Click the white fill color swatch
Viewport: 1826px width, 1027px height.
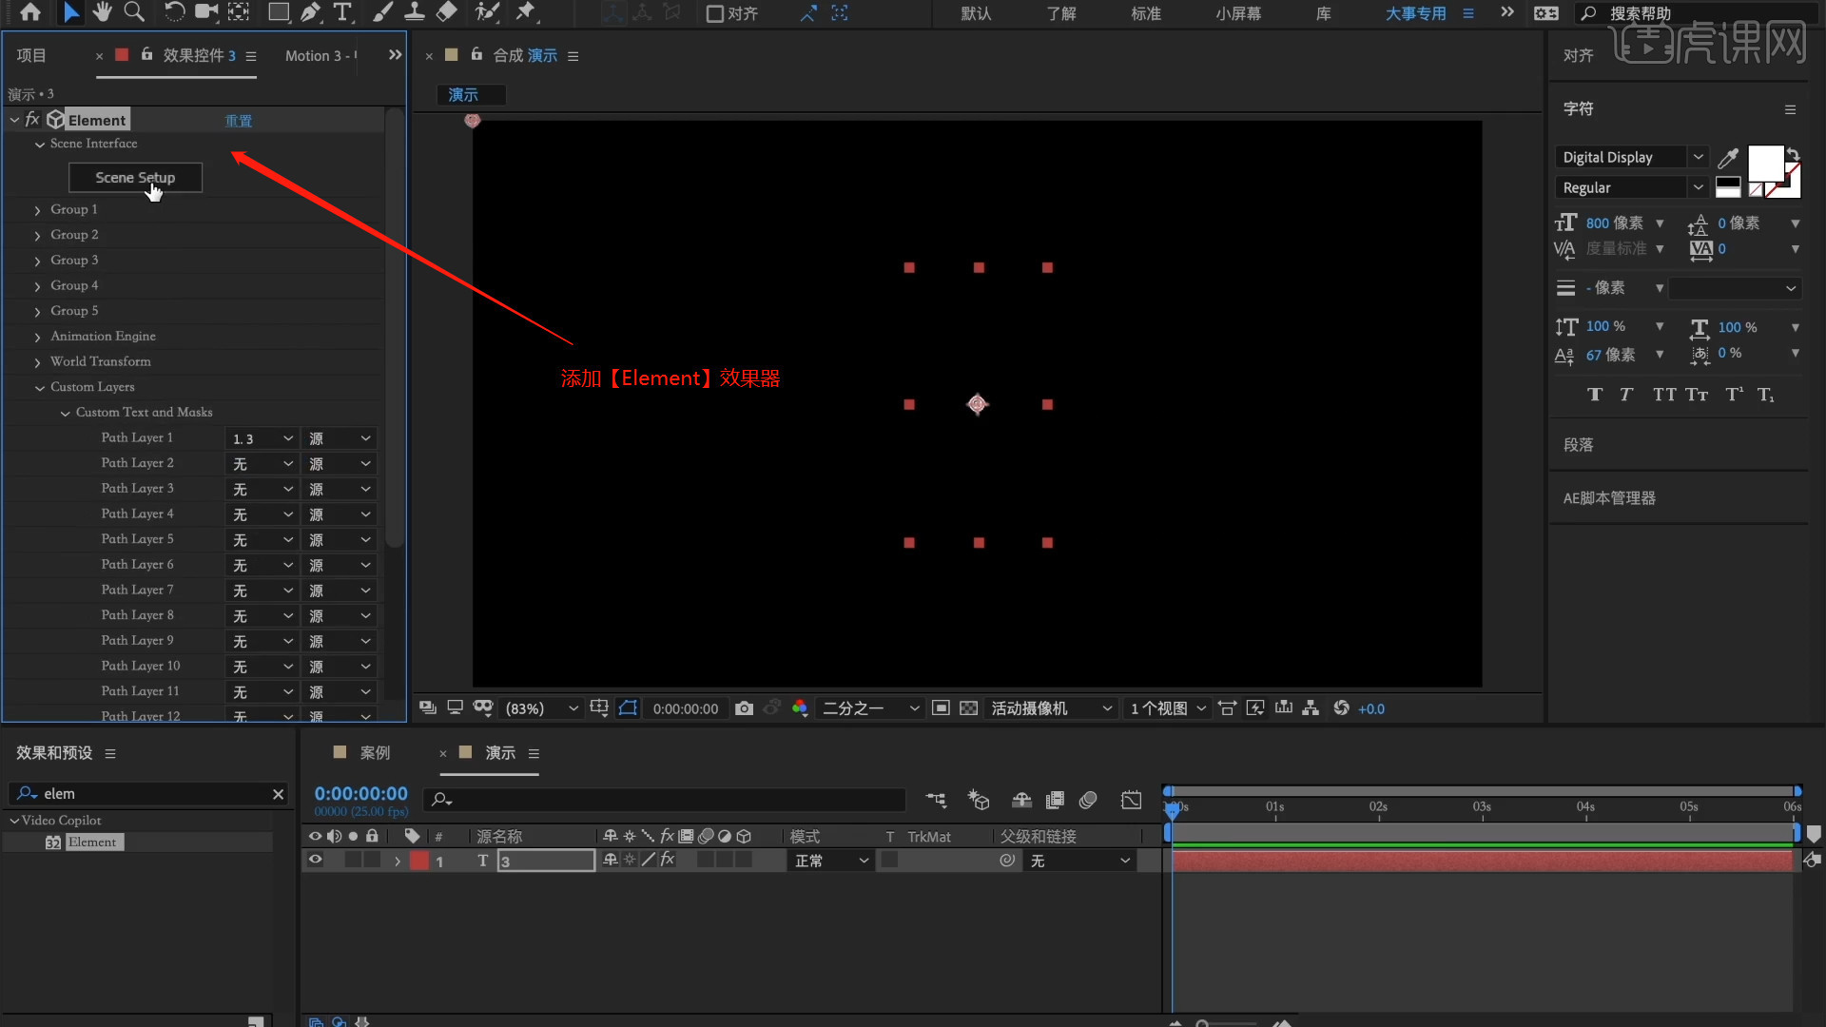coord(1765,164)
